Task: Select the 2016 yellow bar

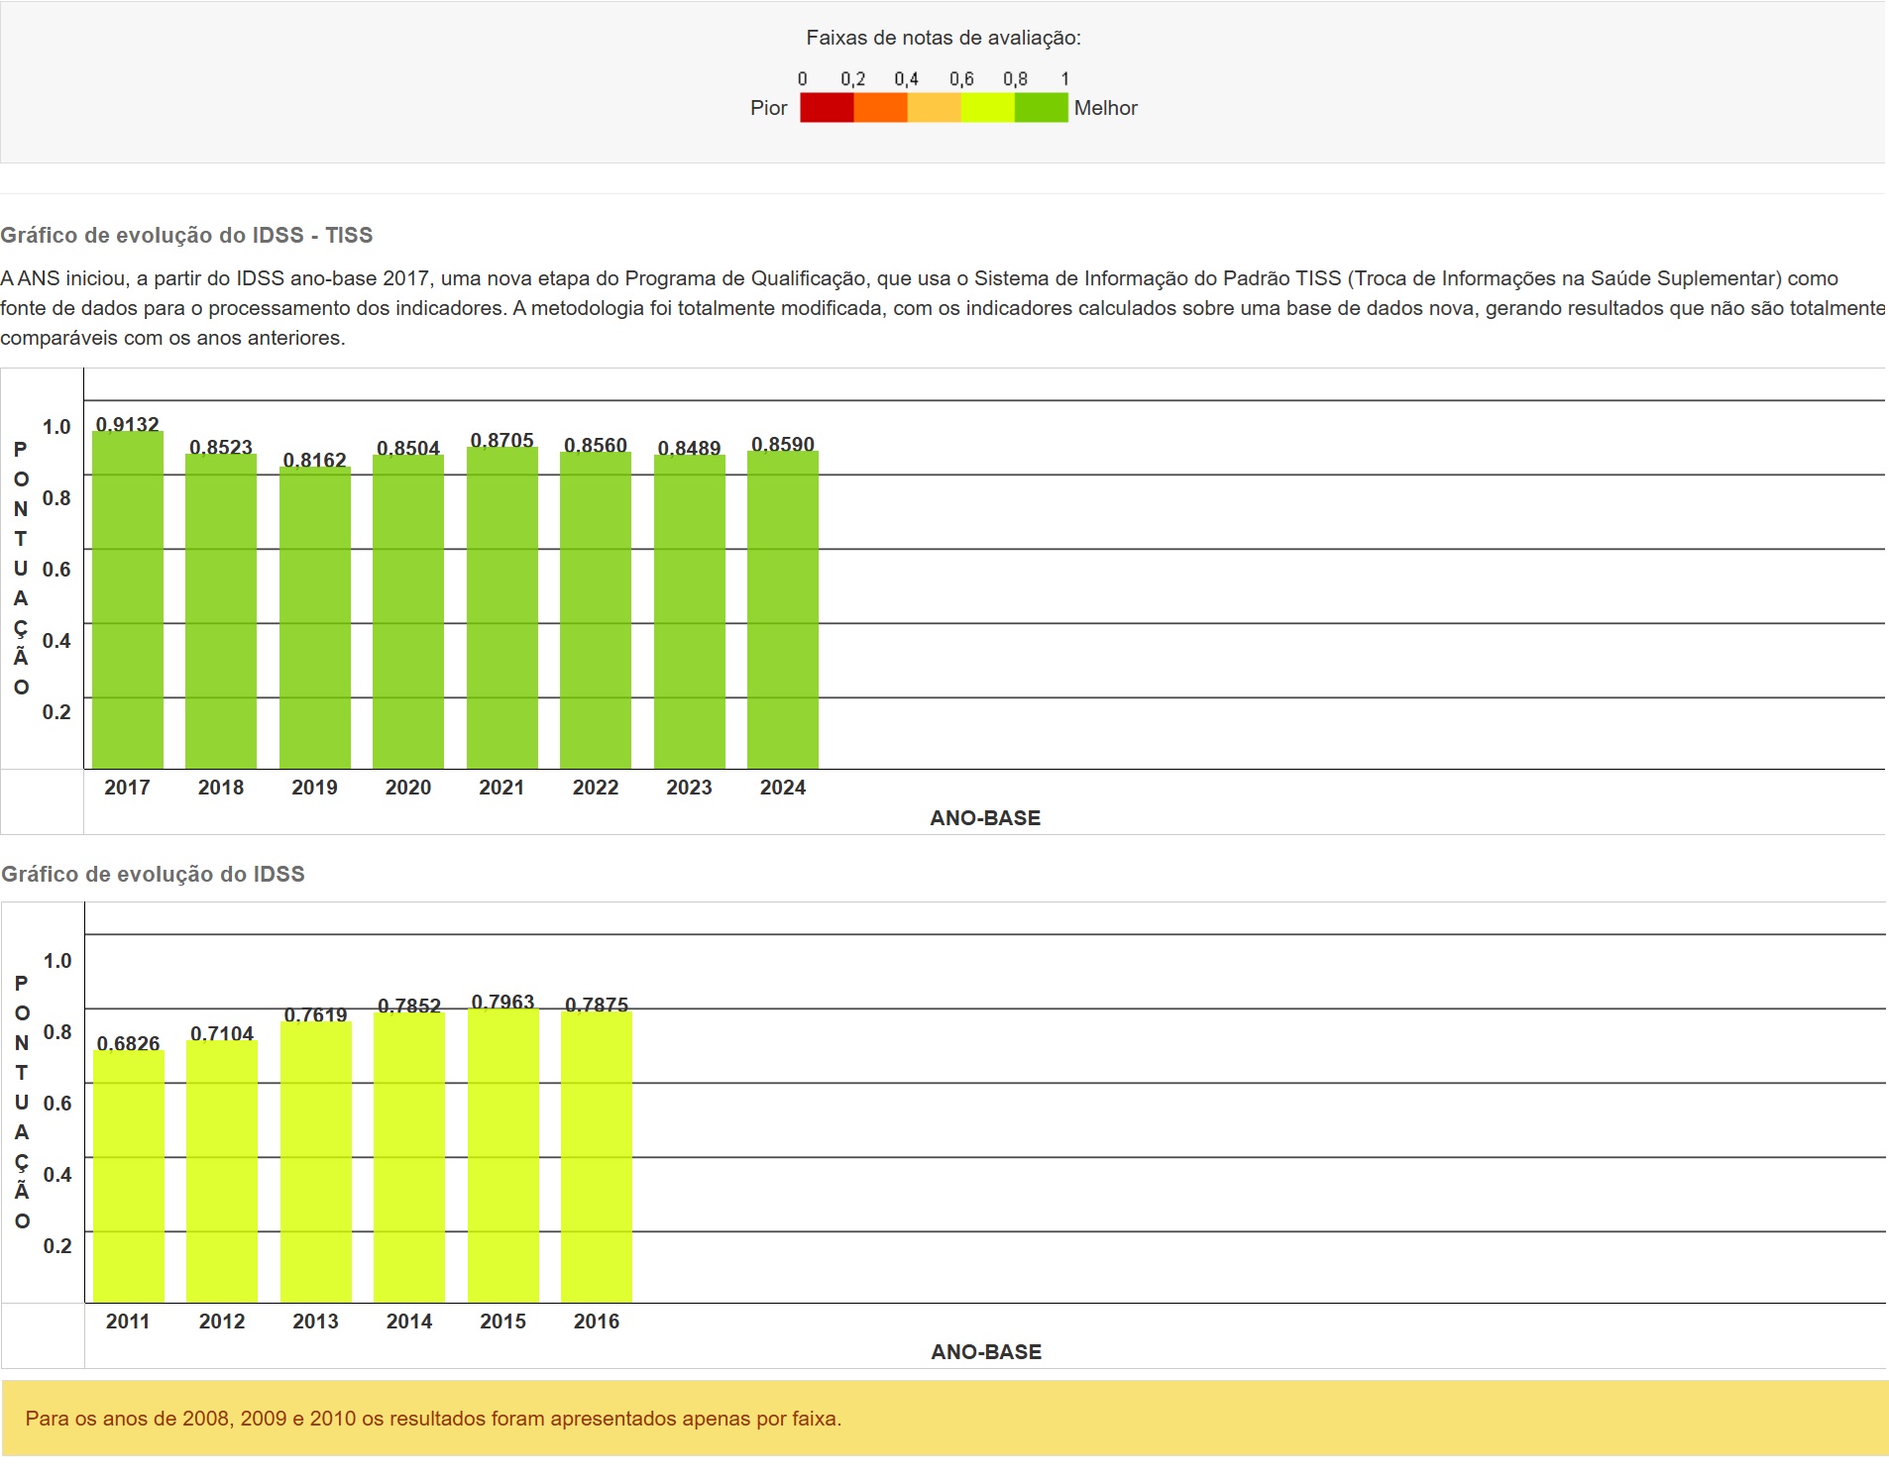Action: [x=597, y=1157]
